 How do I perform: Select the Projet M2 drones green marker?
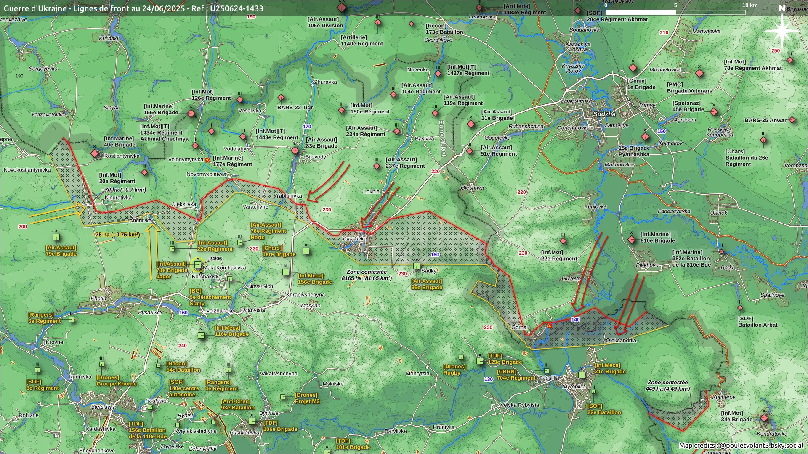click(x=283, y=396)
